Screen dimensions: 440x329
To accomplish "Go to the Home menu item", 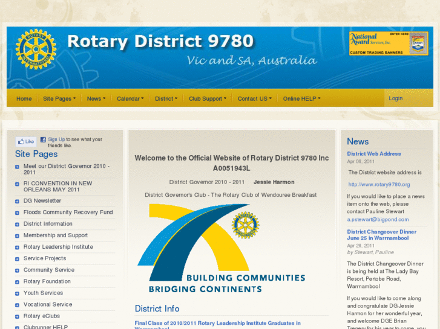I will (24, 98).
